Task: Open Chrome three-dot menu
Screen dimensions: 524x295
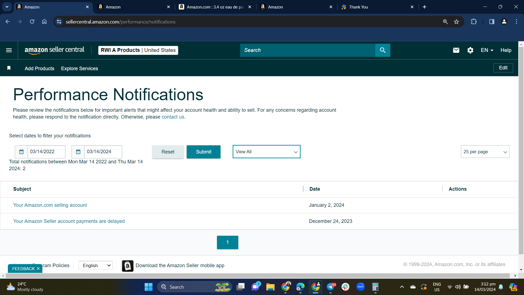Action: (x=516, y=22)
